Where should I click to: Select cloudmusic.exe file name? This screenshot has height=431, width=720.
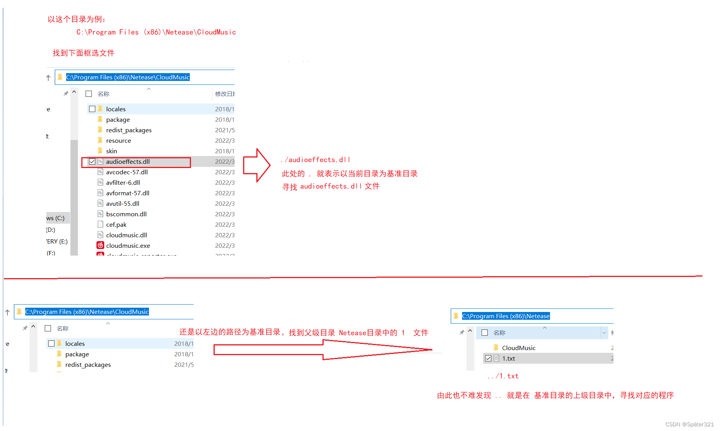[128, 245]
